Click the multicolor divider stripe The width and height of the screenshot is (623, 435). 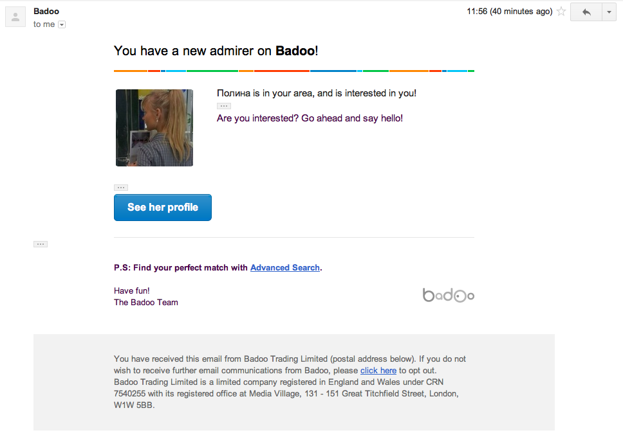294,71
